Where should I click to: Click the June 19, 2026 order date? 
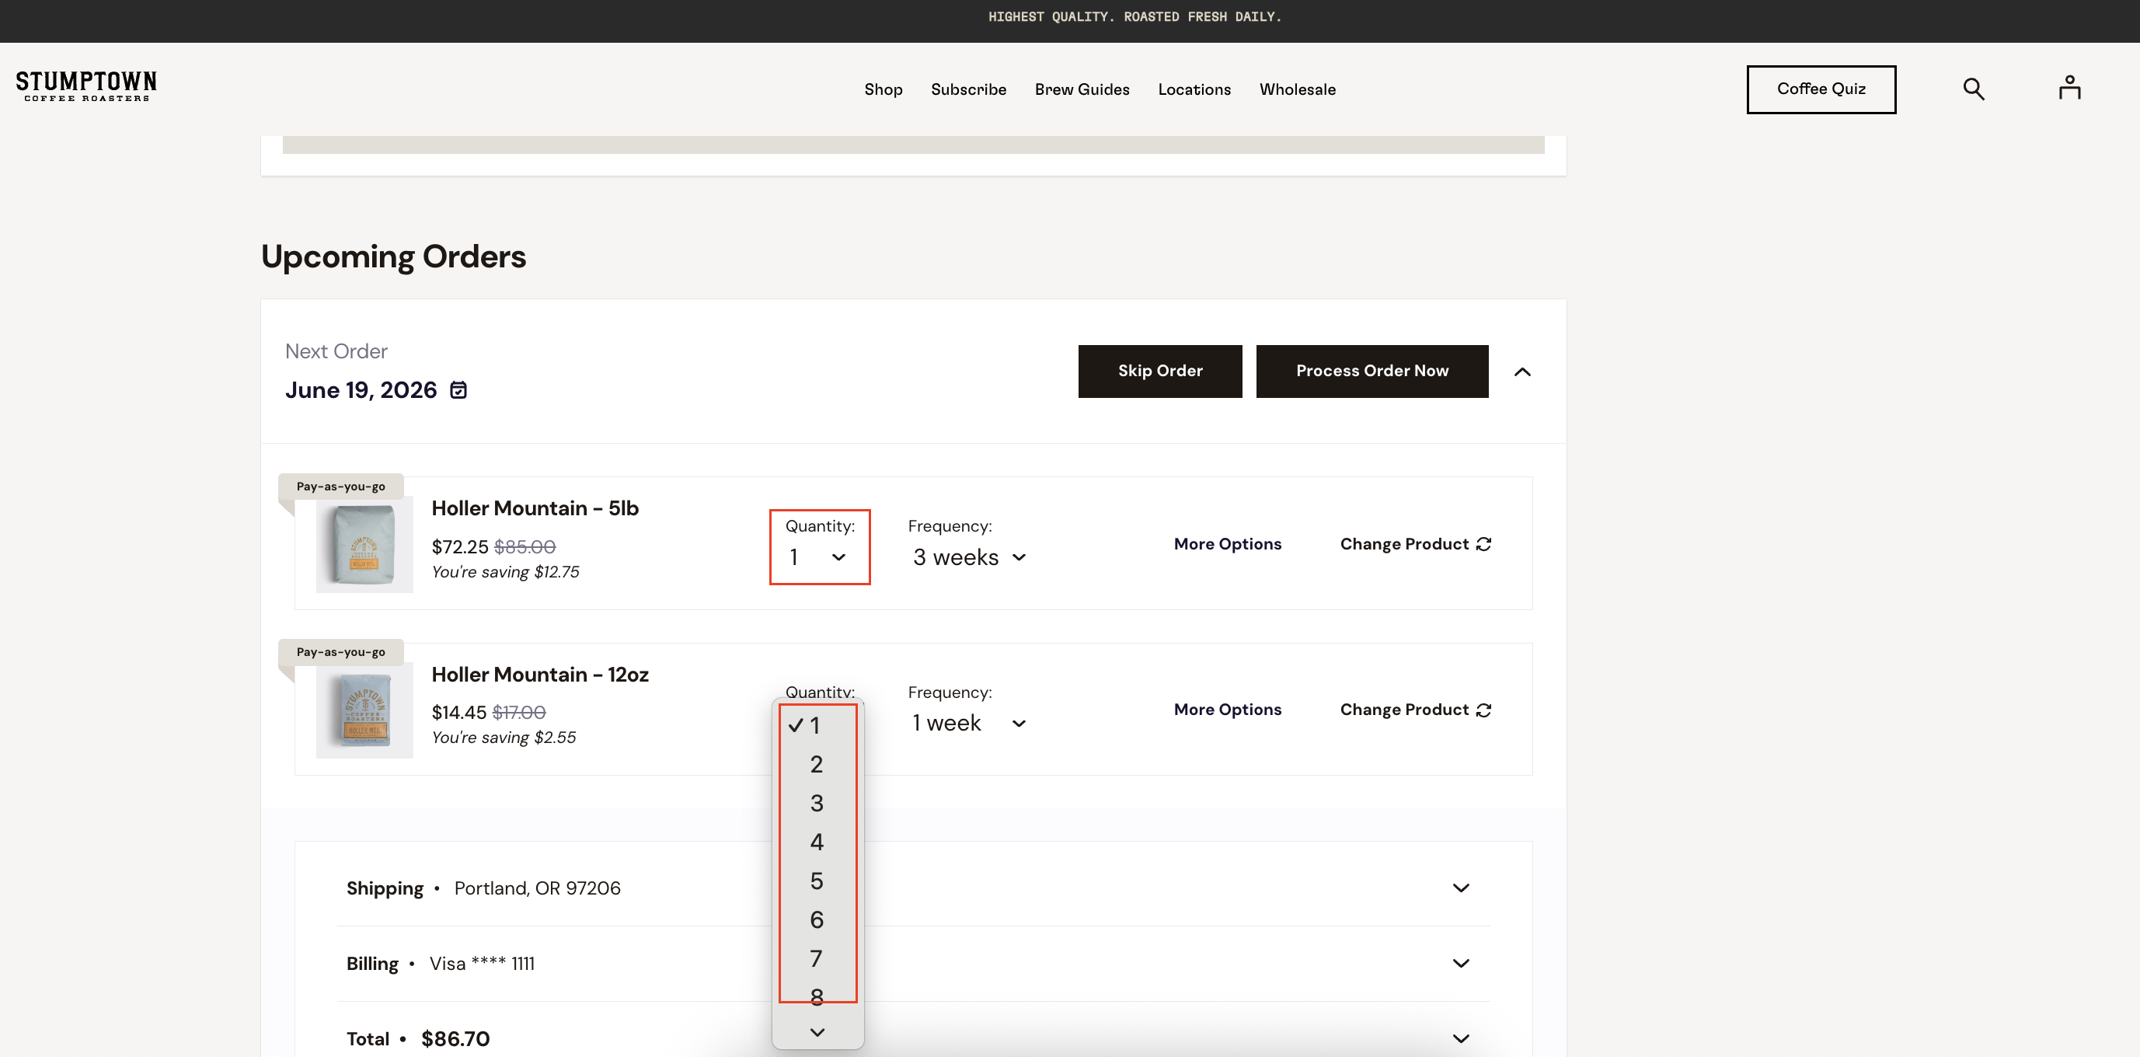click(361, 389)
